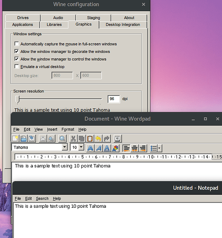Close the Wine Wordpad window

[217, 119]
